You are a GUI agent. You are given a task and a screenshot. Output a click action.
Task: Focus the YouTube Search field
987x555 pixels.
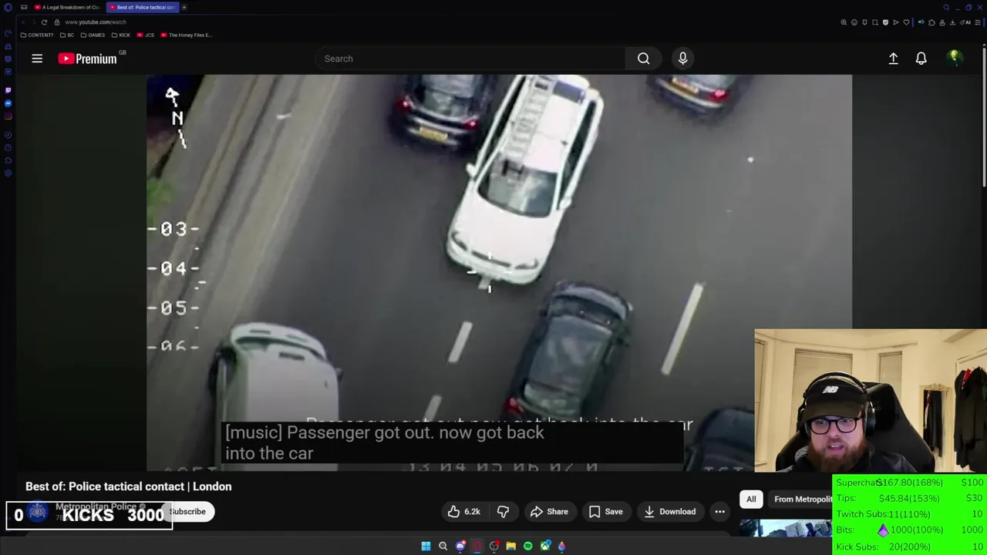470,59
